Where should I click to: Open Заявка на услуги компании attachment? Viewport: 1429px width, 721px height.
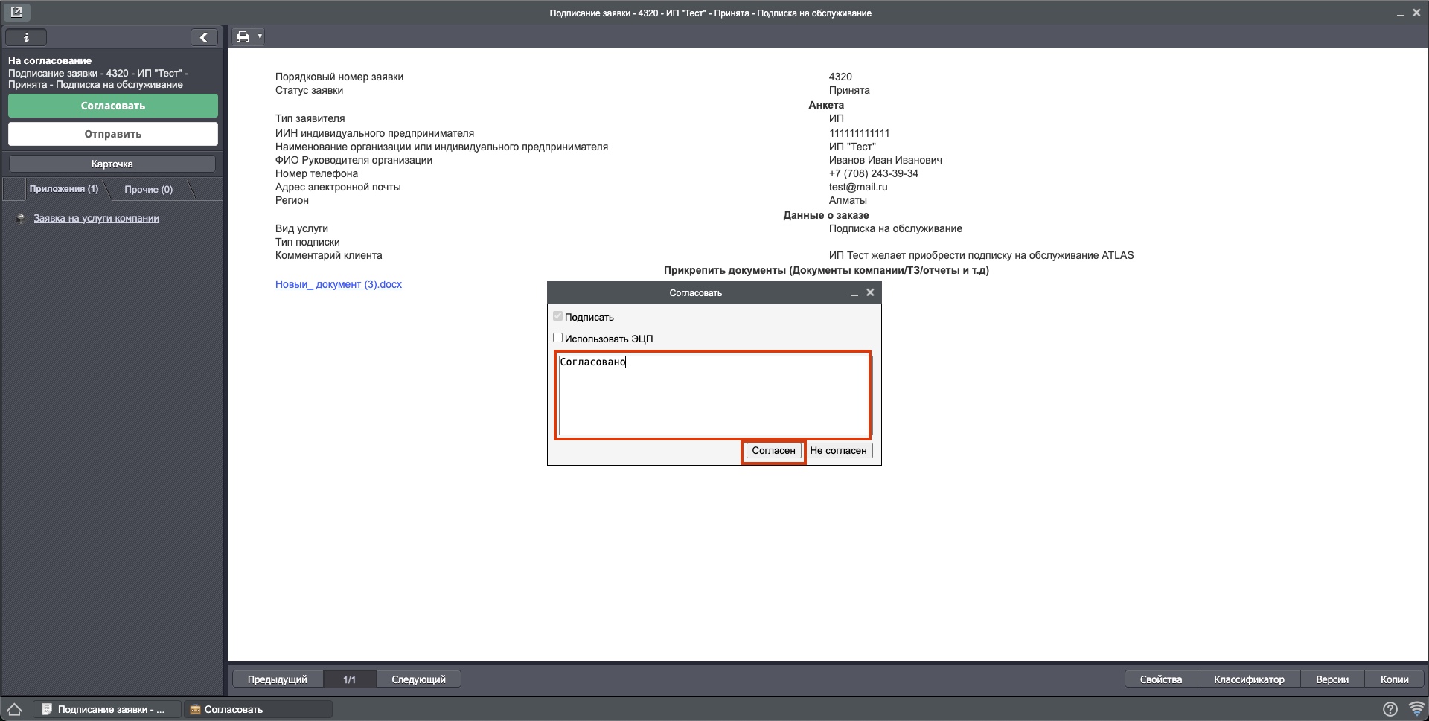click(96, 218)
